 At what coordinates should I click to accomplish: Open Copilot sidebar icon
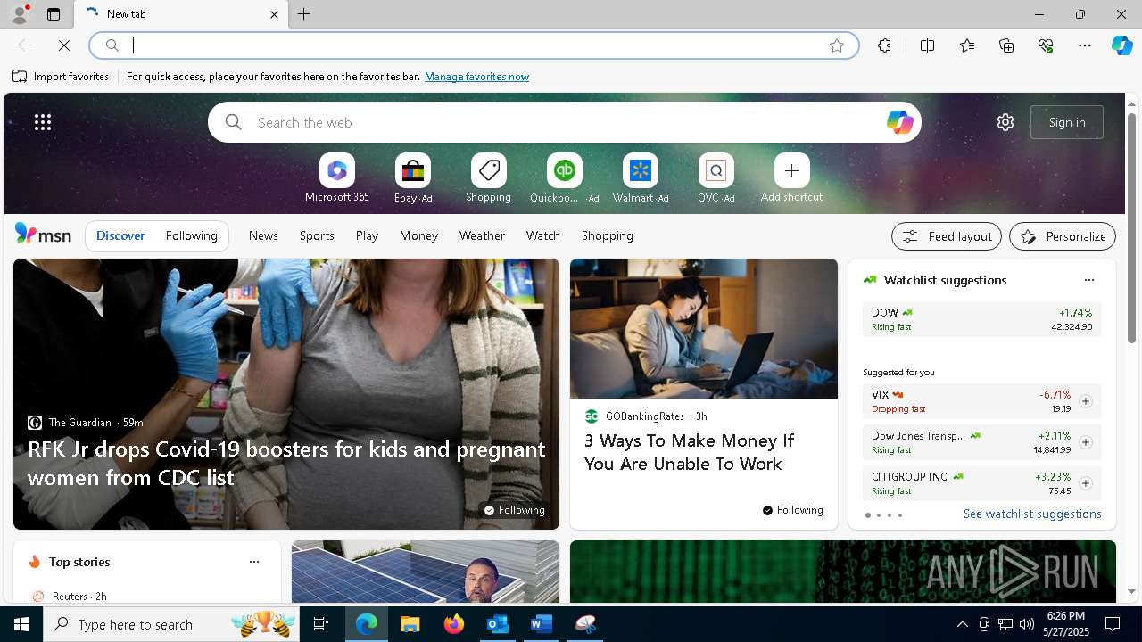click(1121, 45)
